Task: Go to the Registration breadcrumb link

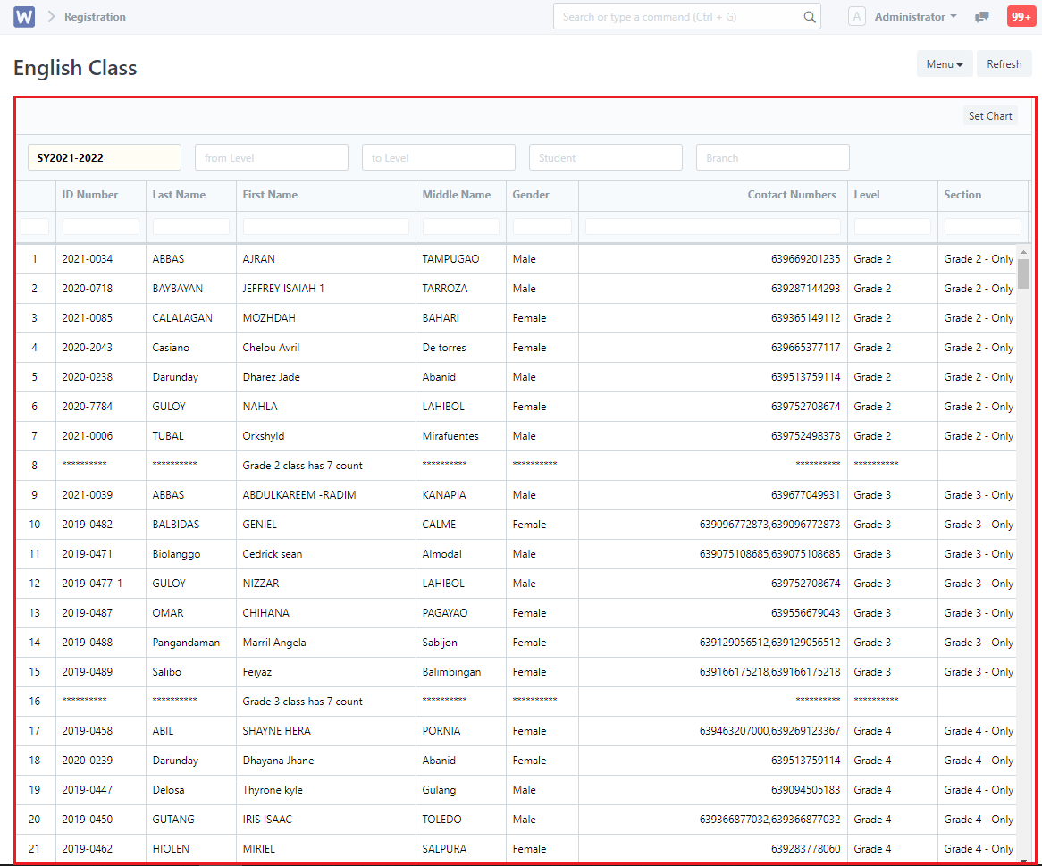Action: 95,17
